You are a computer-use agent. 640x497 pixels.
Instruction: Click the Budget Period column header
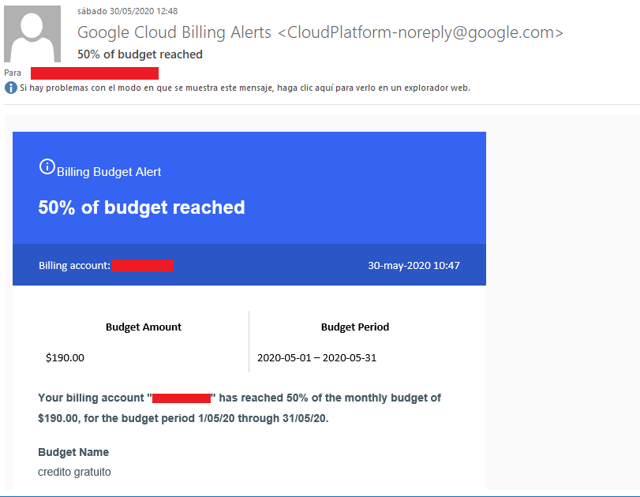tap(355, 327)
